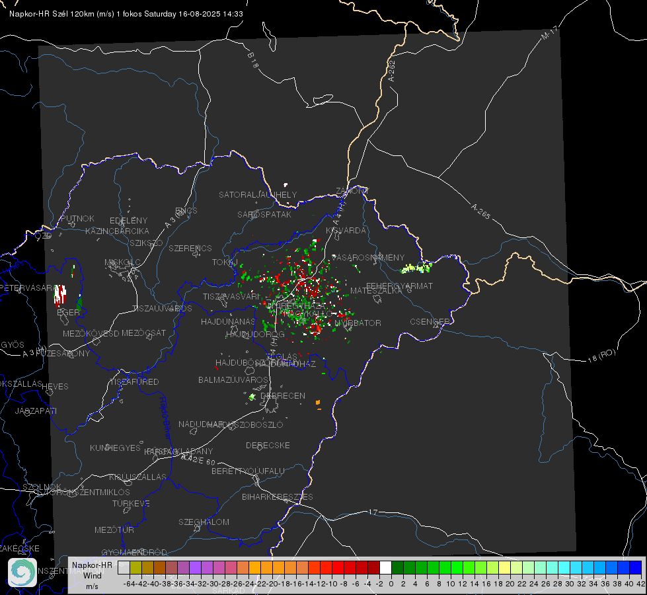Viewport: 647px width, 595px height.
Task: Pick the bright yellow swatch in the legend
Action: pos(504,567)
